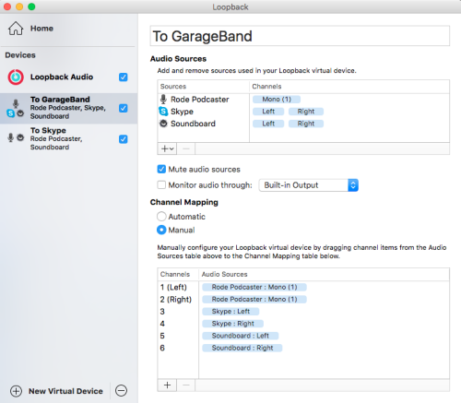Viewport: 461px width, 403px height.
Task: Click the Soundboard : Right mapping on channel 6
Action: [242, 348]
